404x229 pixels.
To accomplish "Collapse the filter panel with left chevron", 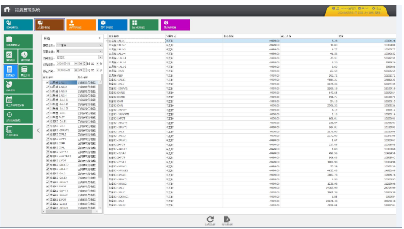I will tap(39, 131).
